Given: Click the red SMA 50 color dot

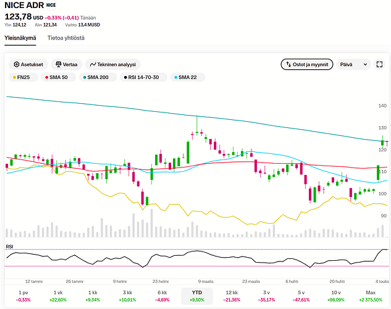Looking at the screenshot, I should point(46,78).
